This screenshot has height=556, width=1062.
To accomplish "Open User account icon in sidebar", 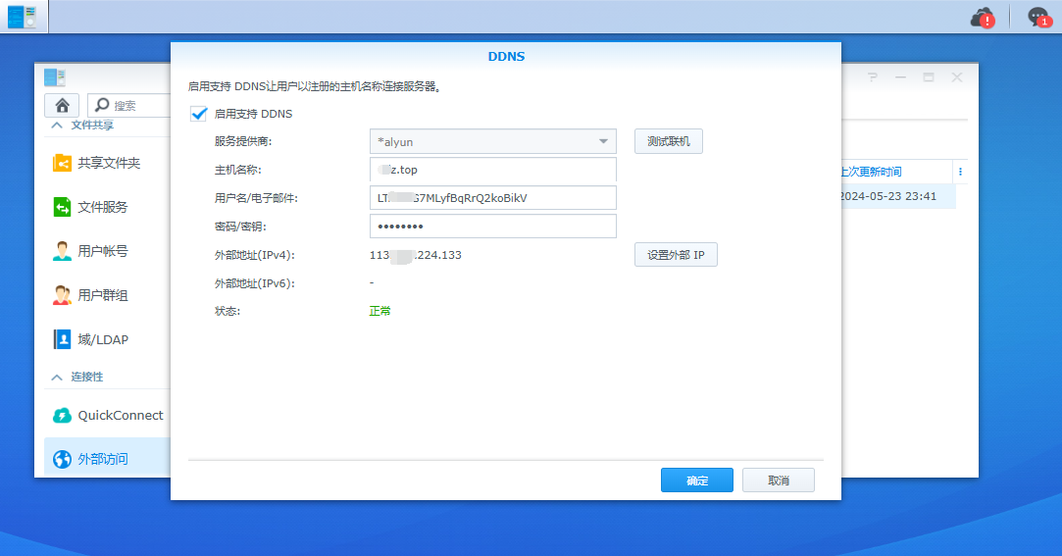I will pyautogui.click(x=62, y=251).
